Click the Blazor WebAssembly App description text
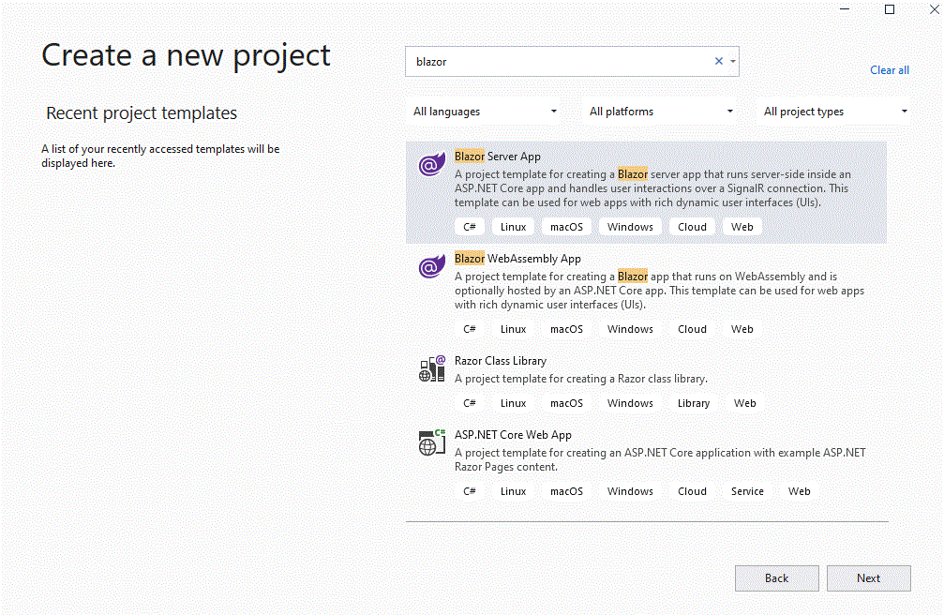The width and height of the screenshot is (944, 615). pyautogui.click(x=659, y=291)
